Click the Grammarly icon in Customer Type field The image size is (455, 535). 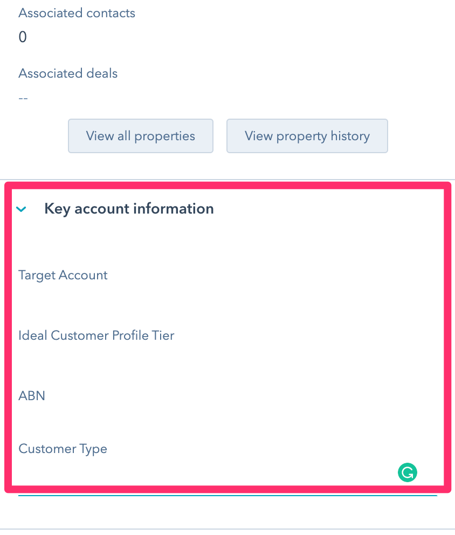(x=408, y=473)
